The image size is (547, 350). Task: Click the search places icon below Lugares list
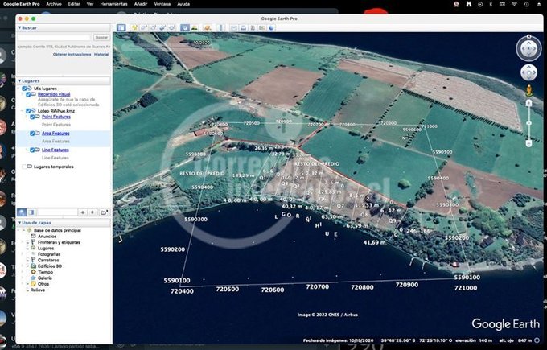(x=22, y=212)
